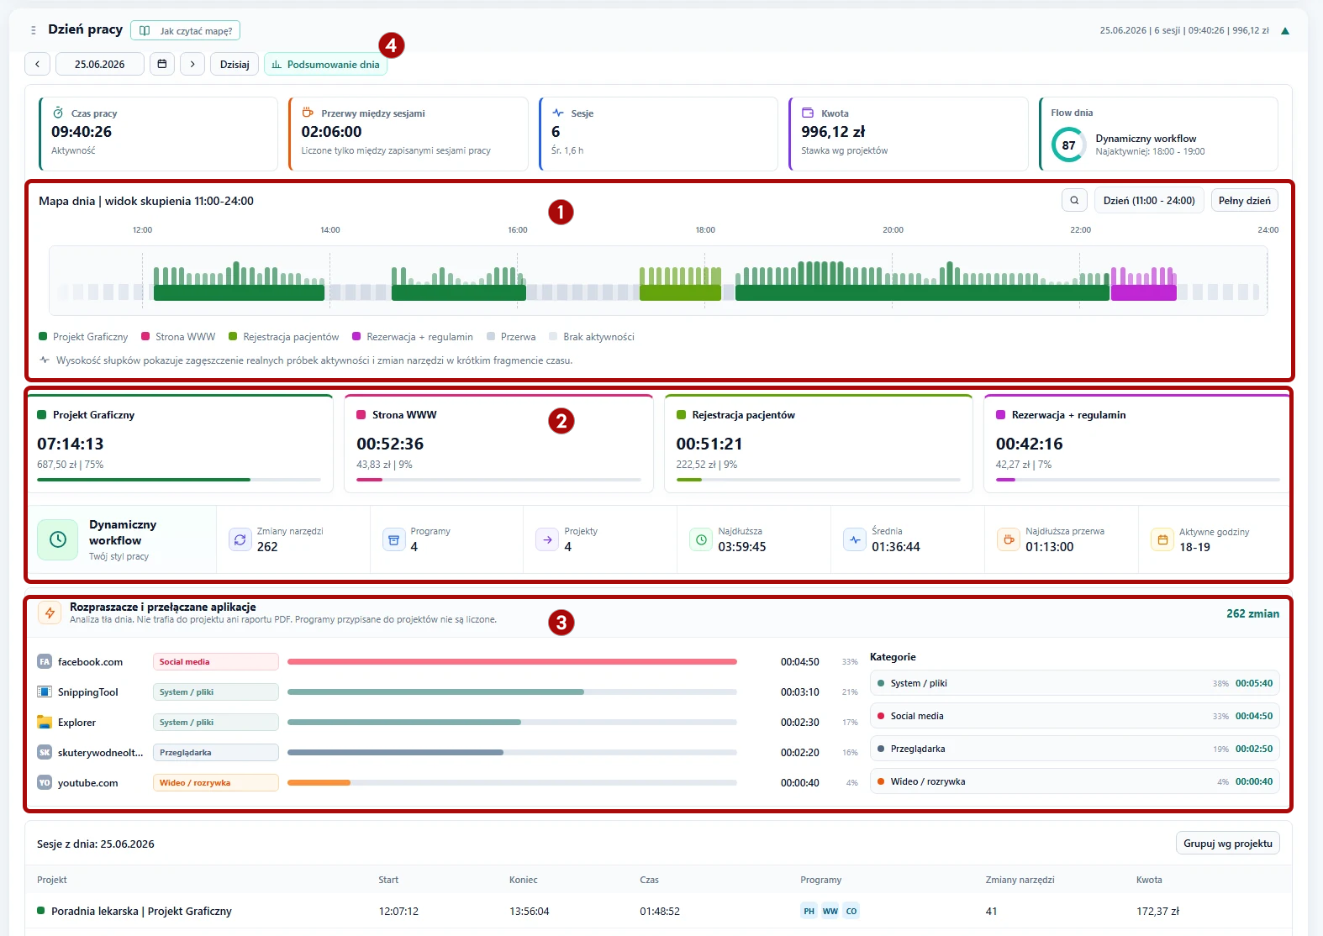Click the Aktywne godziny calendar icon
This screenshot has height=936, width=1323.
coord(1162,539)
